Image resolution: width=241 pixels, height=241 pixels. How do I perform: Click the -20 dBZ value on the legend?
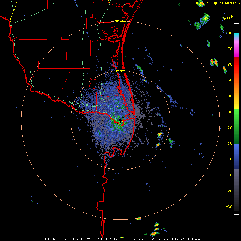pos(229,191)
